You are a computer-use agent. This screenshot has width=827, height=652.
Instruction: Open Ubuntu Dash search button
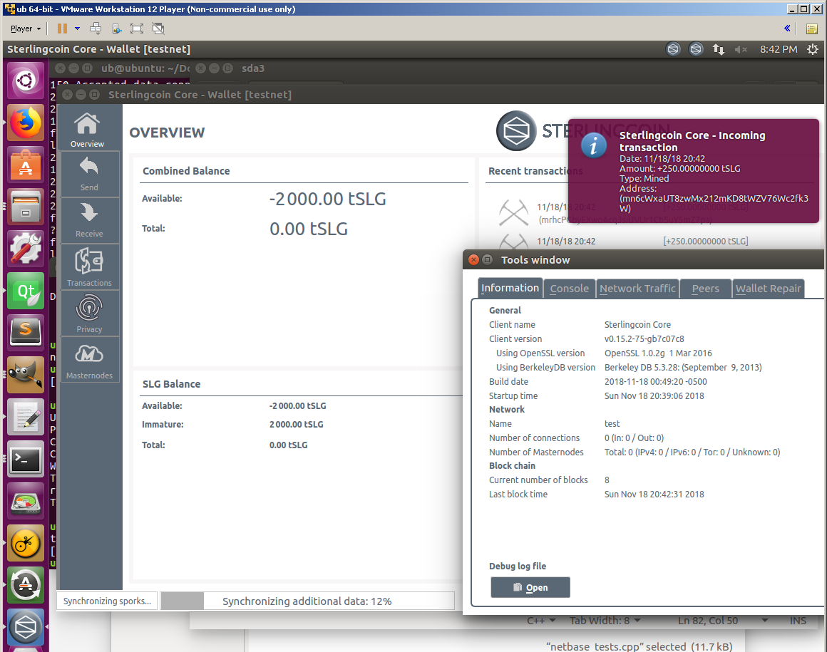(26, 81)
